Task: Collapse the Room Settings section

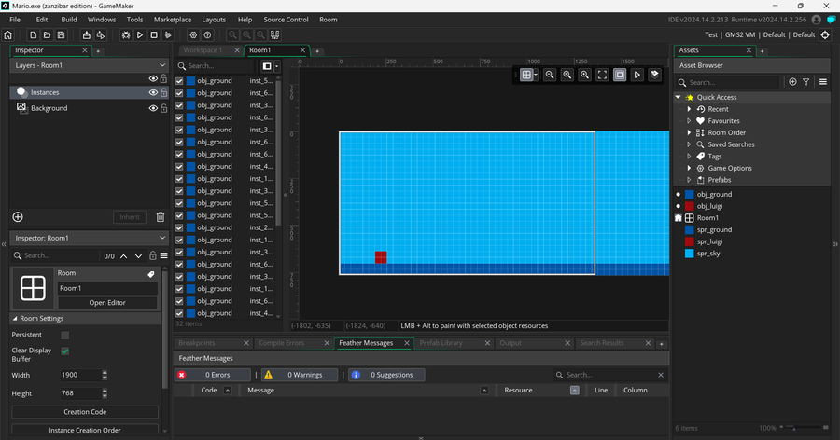Action: pos(15,319)
